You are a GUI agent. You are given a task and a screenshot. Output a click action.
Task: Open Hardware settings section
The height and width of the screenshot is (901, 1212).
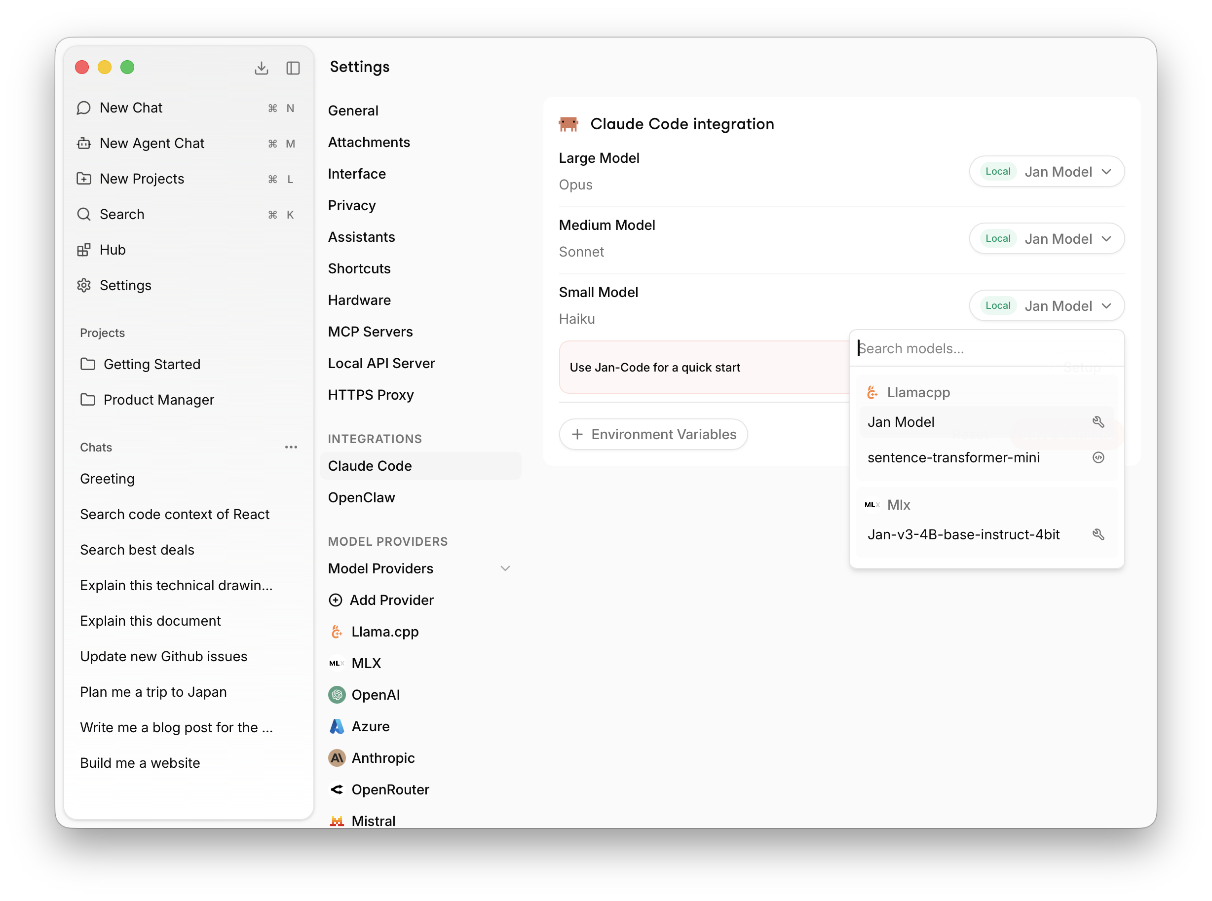(359, 300)
